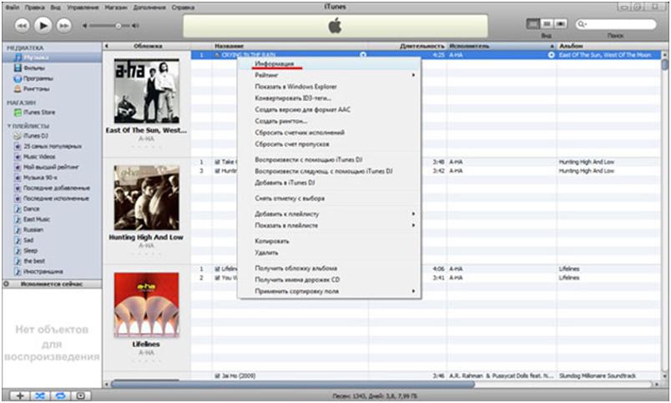
Task: Click the previous track rewind button
Action: pyautogui.click(x=23, y=26)
